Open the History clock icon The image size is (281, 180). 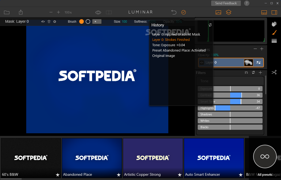pos(184,12)
